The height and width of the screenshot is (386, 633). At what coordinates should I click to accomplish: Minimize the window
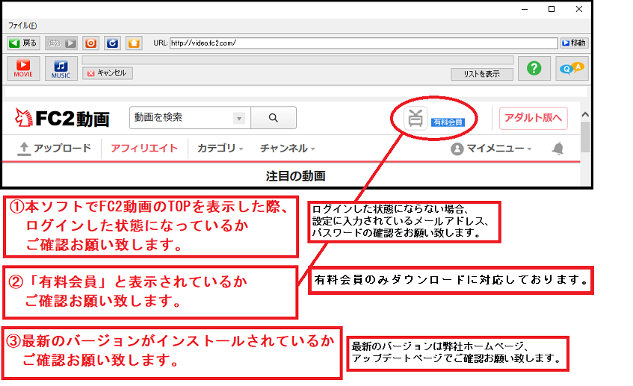point(525,9)
